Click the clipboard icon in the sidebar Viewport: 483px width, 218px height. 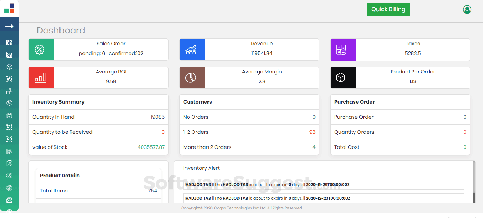(9, 151)
